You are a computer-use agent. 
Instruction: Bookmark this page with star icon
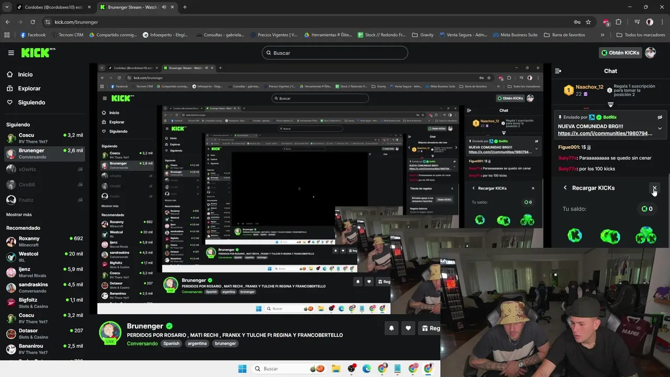pyautogui.click(x=588, y=22)
